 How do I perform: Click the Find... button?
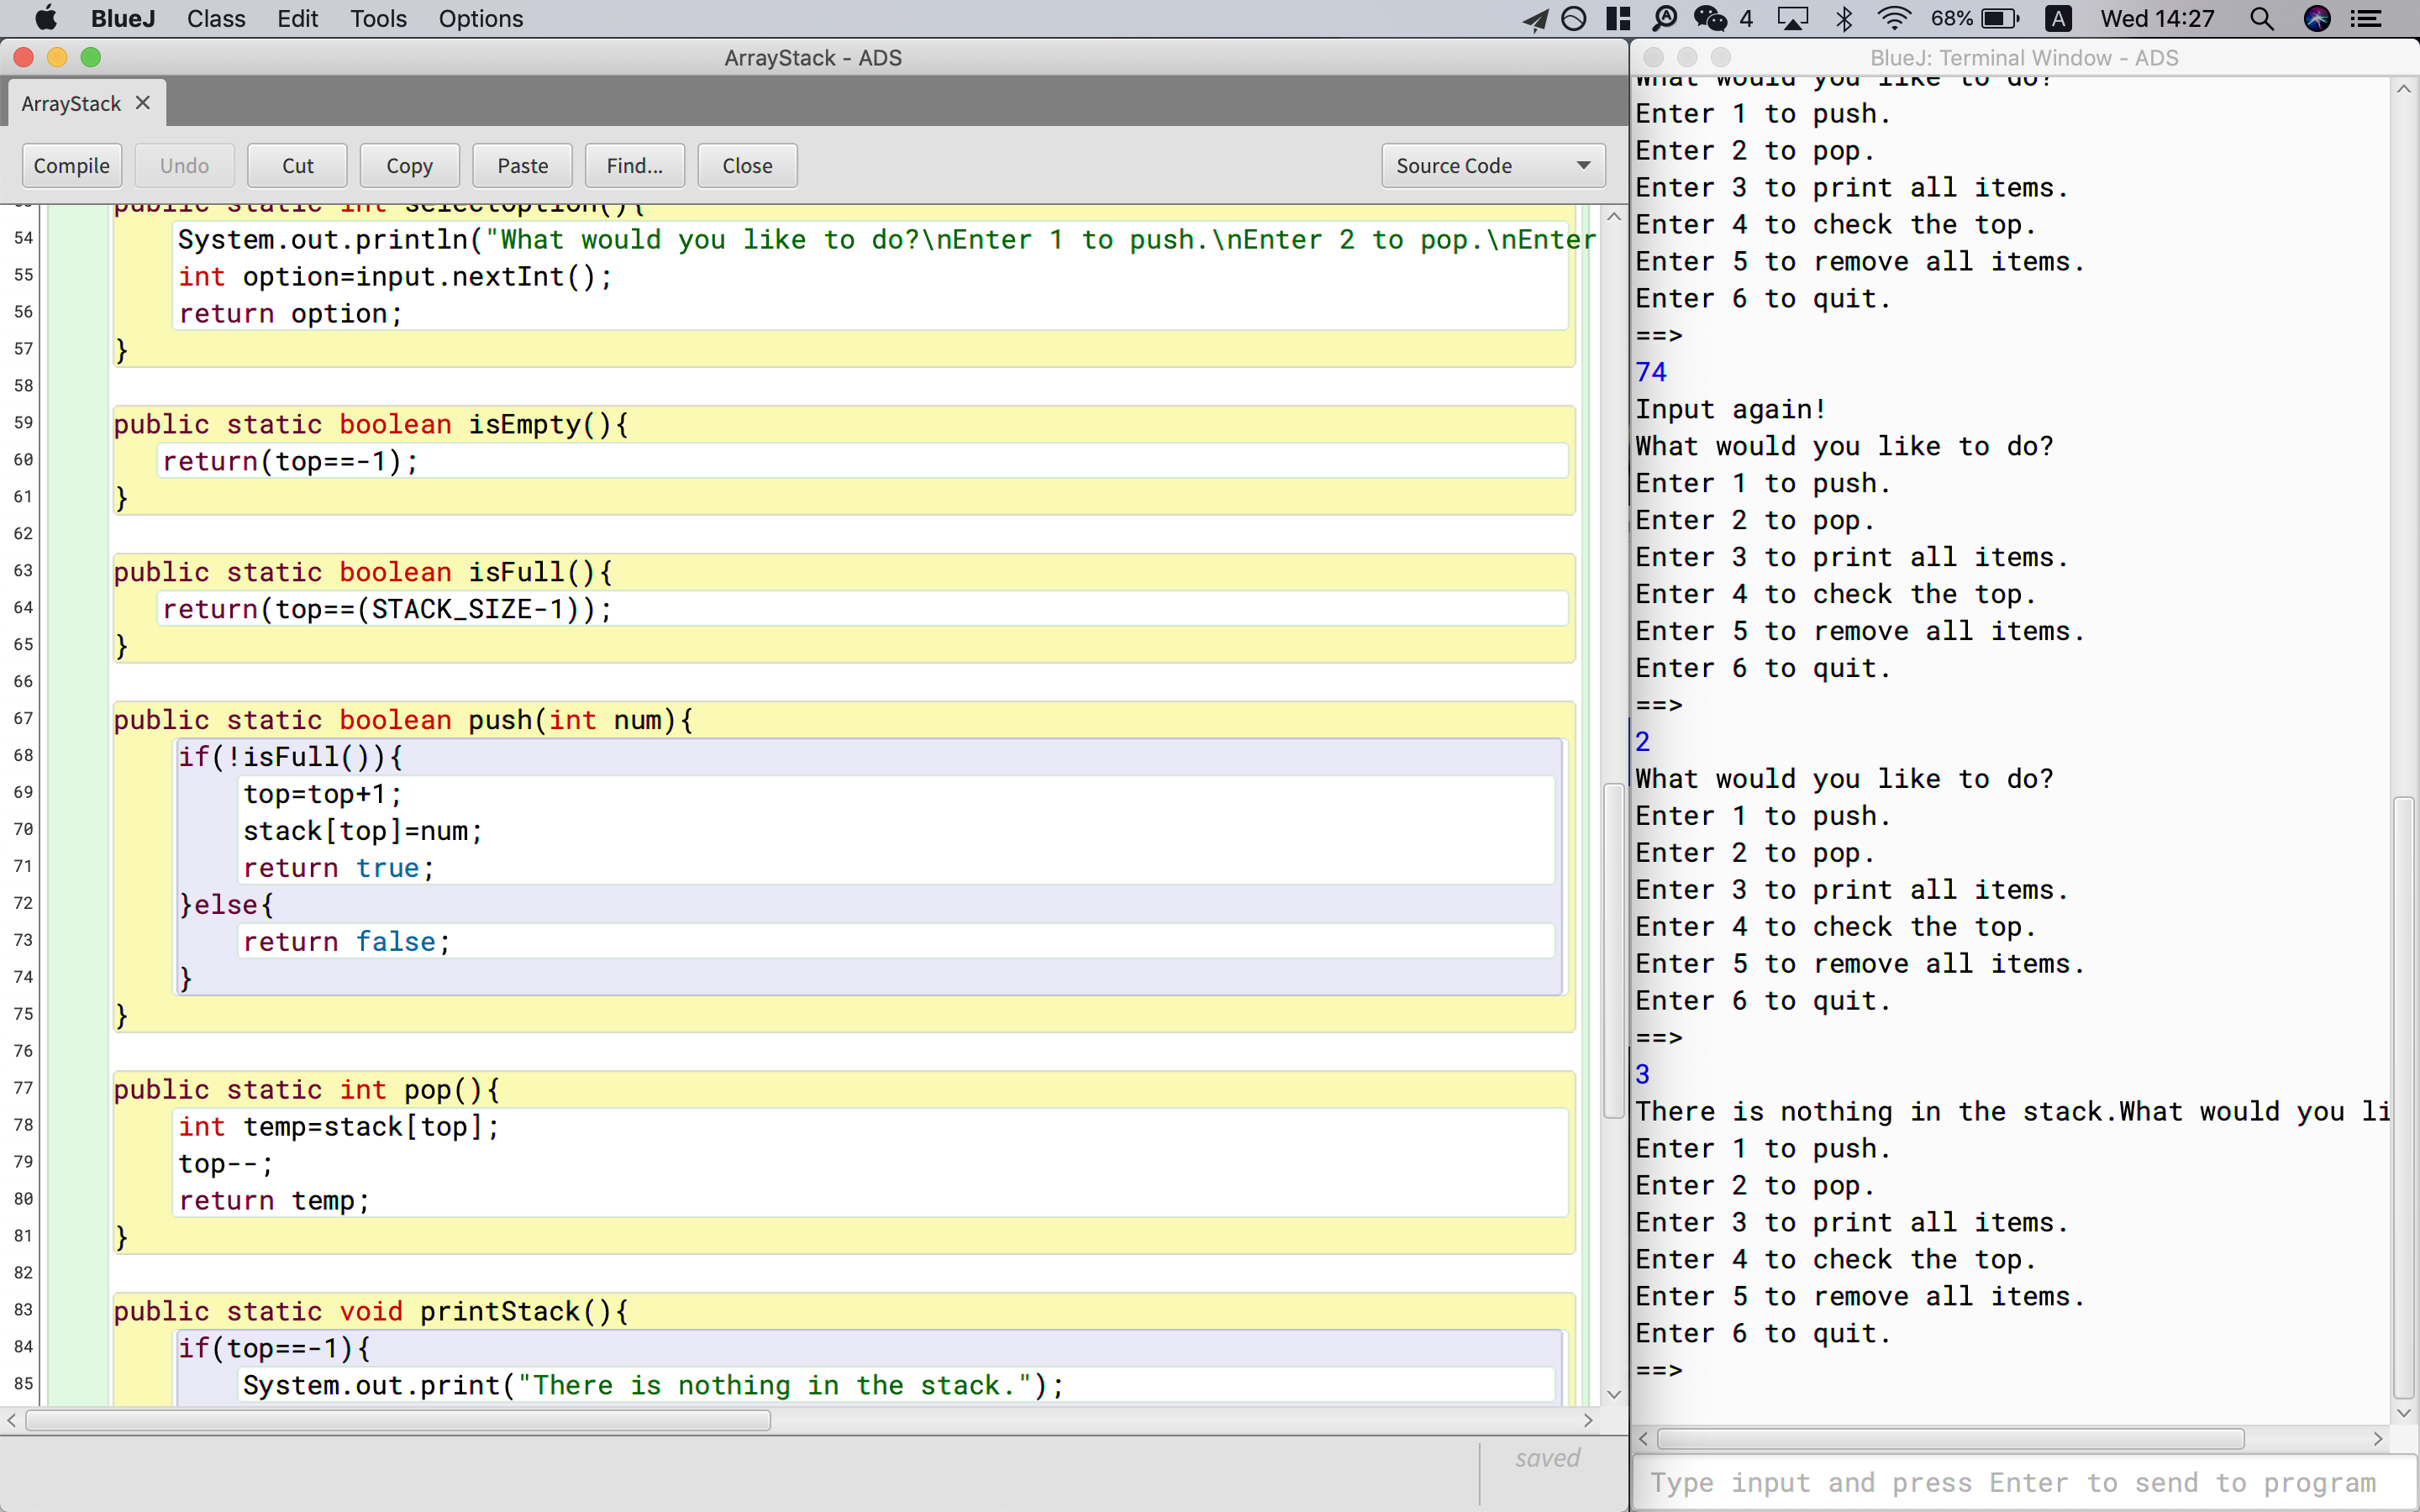[634, 165]
